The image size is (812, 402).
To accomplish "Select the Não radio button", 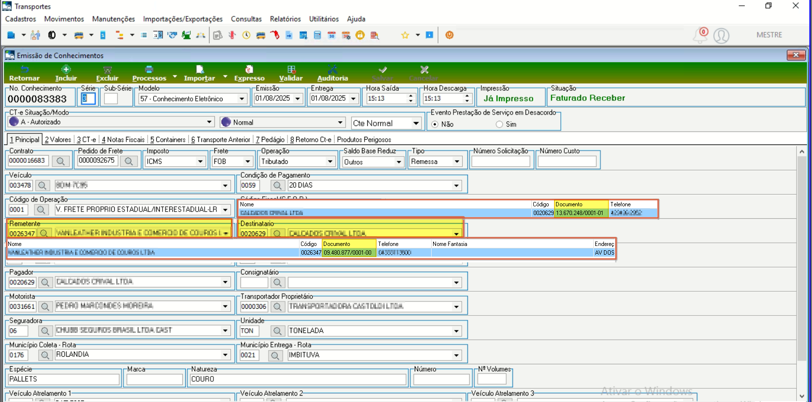I will pos(435,124).
